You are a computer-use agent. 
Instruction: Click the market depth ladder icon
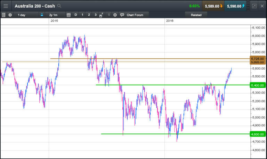248,6
